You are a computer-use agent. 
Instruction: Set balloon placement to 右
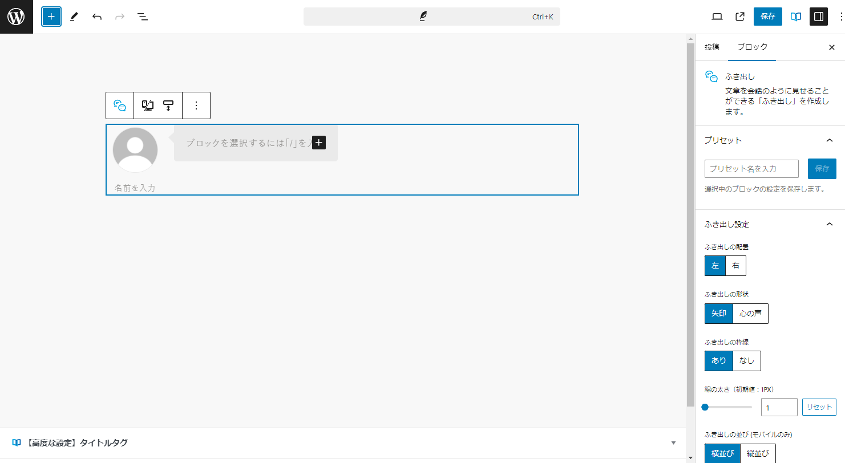coord(735,266)
